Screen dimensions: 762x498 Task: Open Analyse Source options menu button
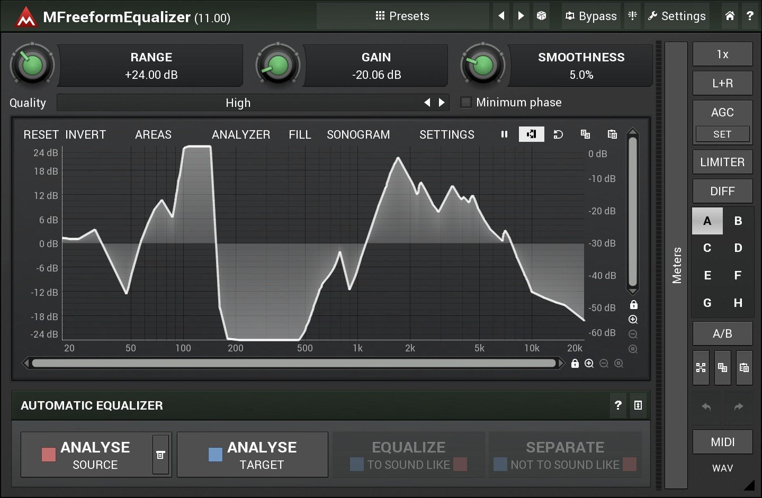click(160, 455)
